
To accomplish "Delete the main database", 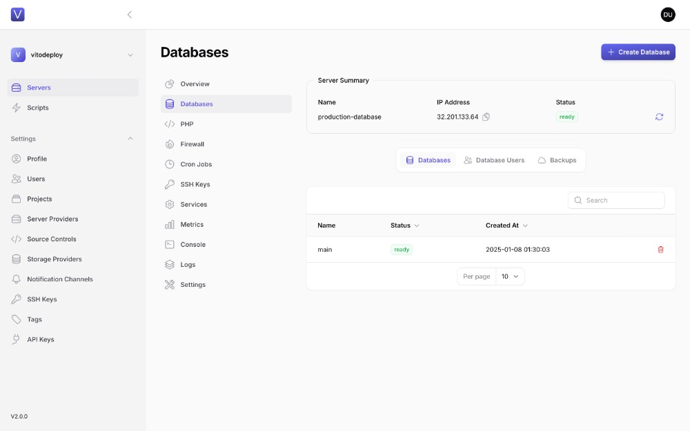I will tap(660, 250).
